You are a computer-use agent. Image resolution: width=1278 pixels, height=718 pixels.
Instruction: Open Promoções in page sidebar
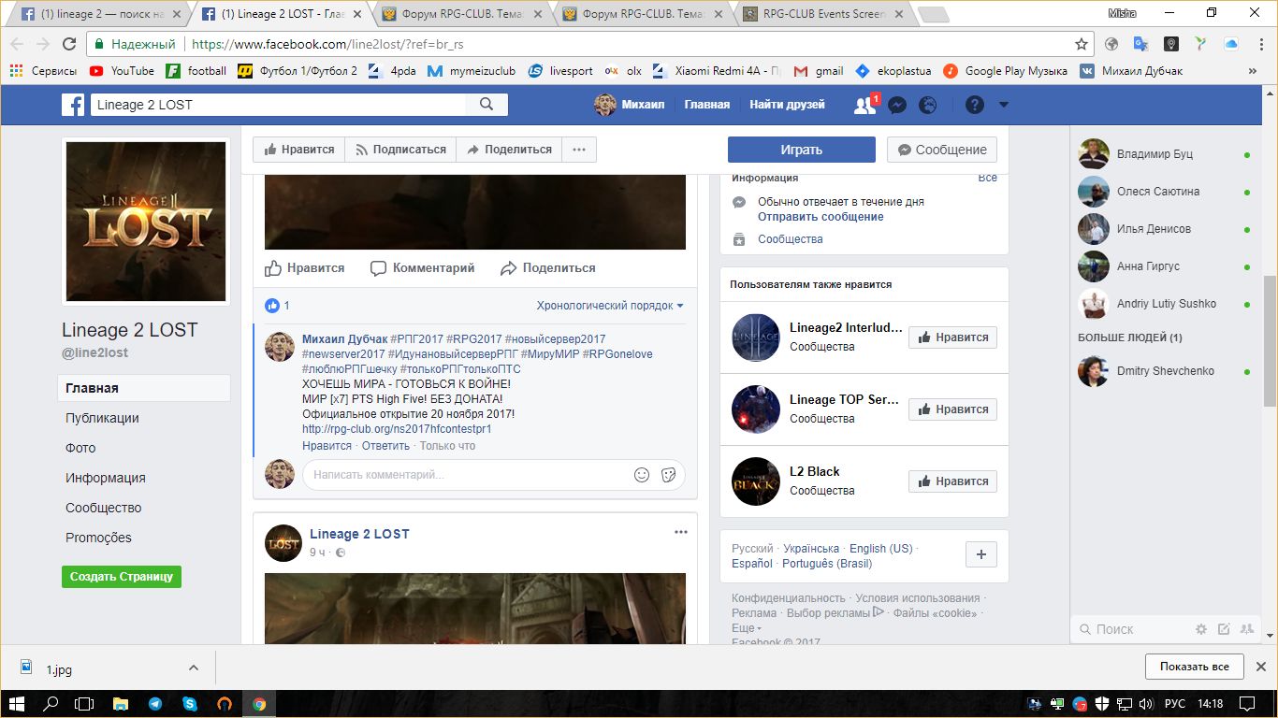(x=98, y=538)
